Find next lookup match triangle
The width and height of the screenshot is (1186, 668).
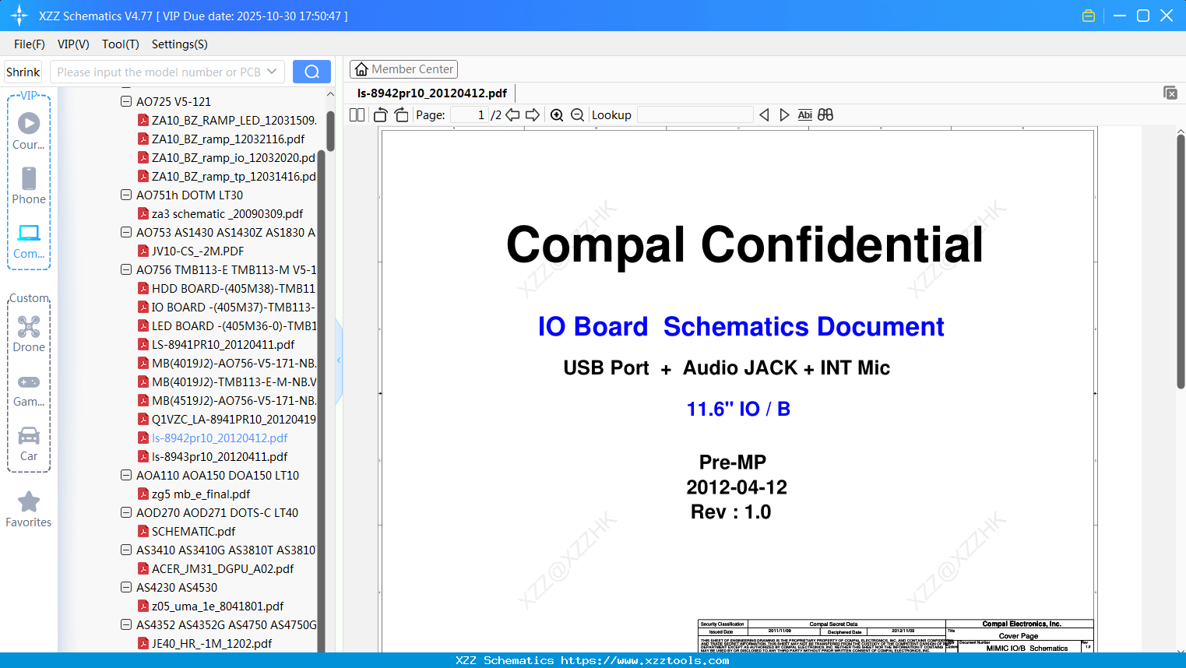click(784, 115)
